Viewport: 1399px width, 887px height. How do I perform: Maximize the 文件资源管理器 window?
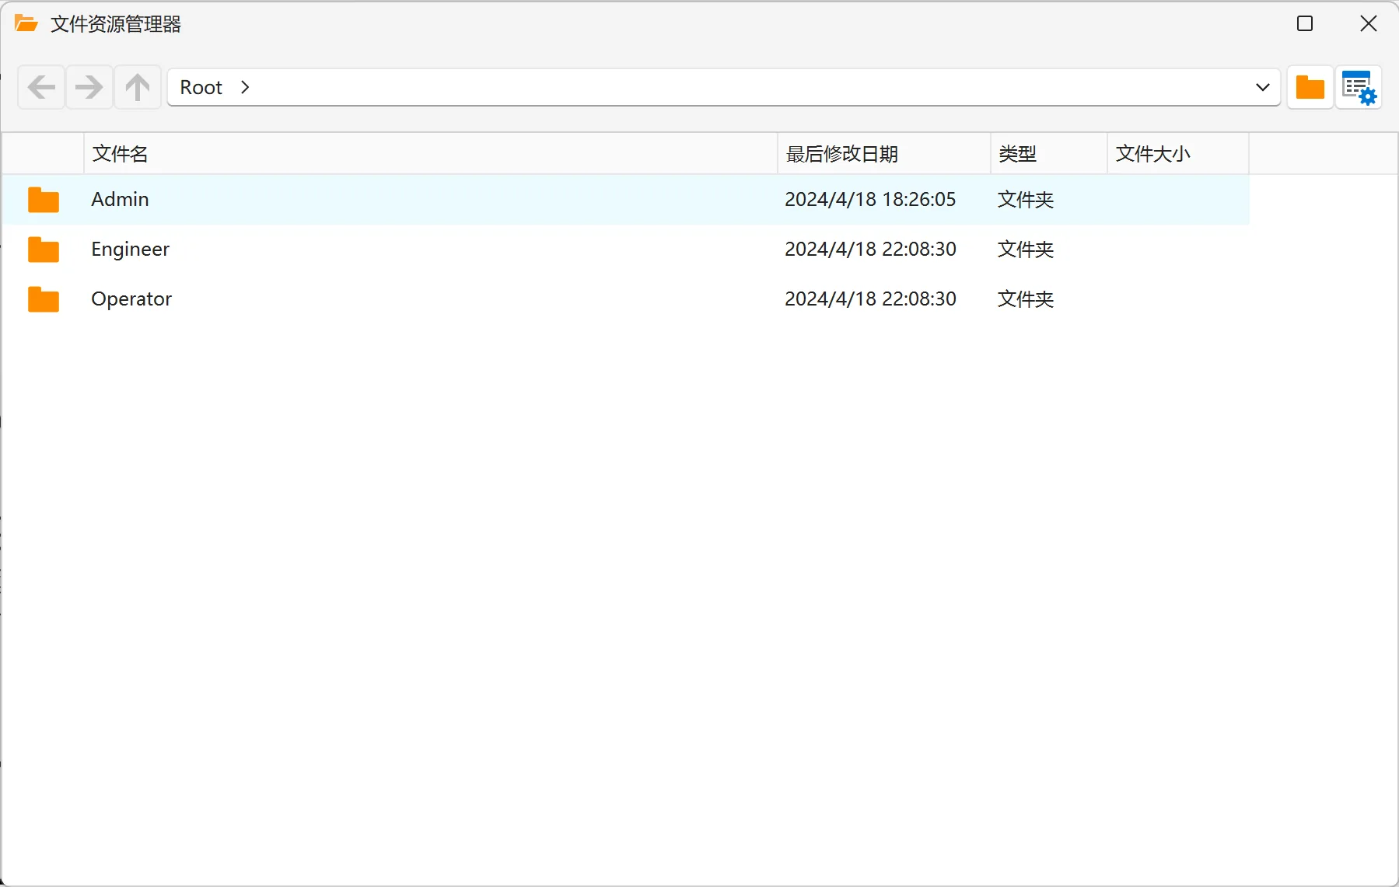point(1305,24)
